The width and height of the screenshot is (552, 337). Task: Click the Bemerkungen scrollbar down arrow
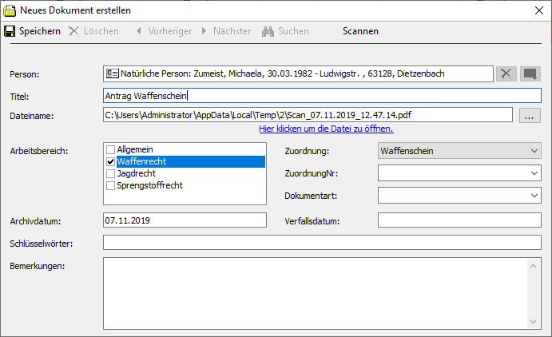click(534, 321)
